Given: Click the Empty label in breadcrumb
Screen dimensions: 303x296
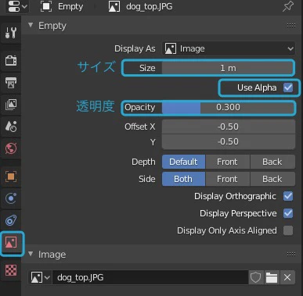Looking at the screenshot, I should (70, 6).
